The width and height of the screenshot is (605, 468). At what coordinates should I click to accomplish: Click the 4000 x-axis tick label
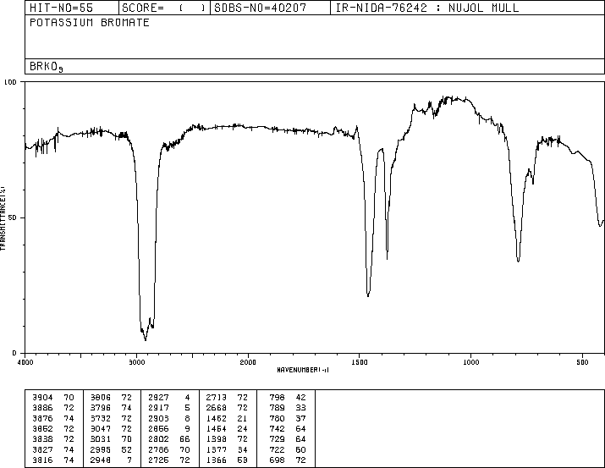(25, 362)
